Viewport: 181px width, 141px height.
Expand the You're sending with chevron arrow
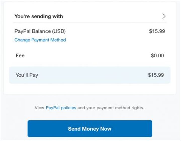(x=164, y=16)
